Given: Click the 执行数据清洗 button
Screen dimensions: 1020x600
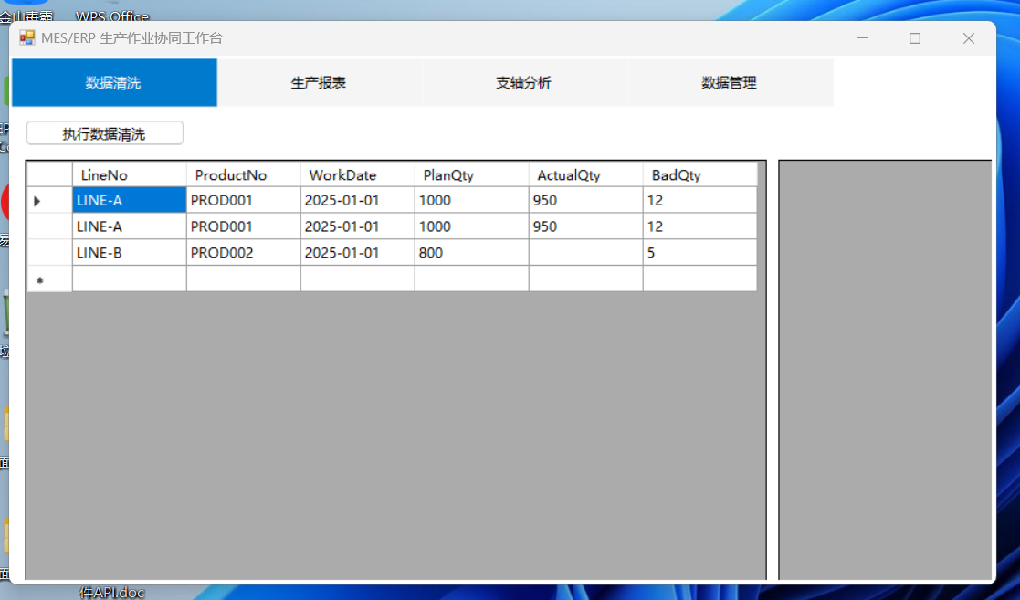Looking at the screenshot, I should tap(105, 133).
